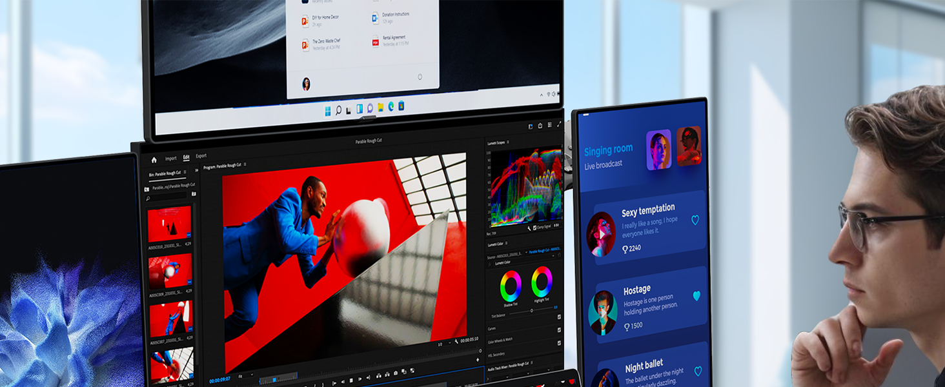Like the Sexy temptation song with heart
The width and height of the screenshot is (945, 387).
click(695, 220)
